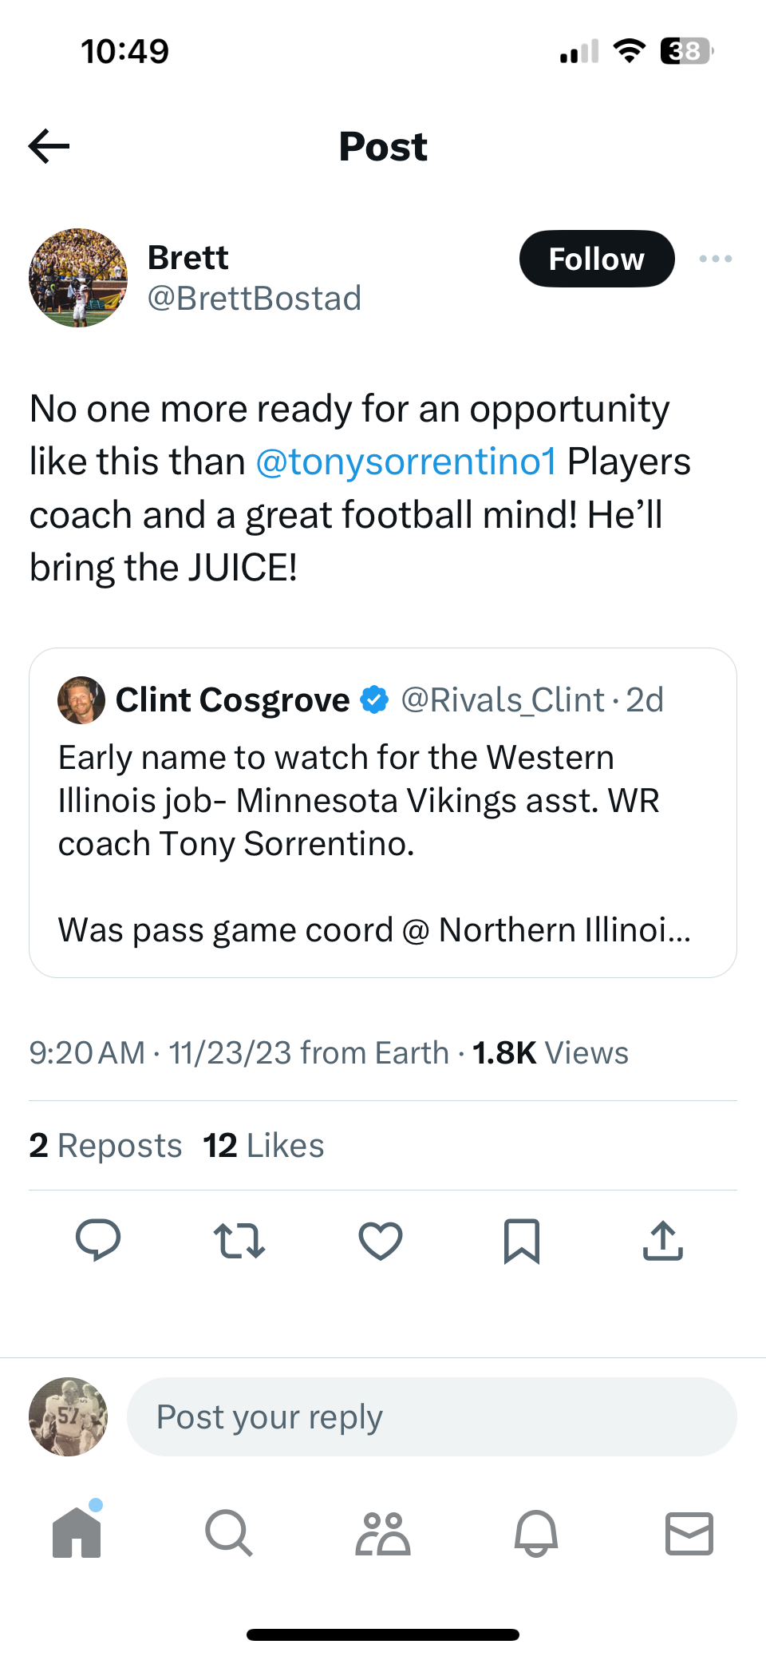Open the three-dot more options menu

click(715, 259)
